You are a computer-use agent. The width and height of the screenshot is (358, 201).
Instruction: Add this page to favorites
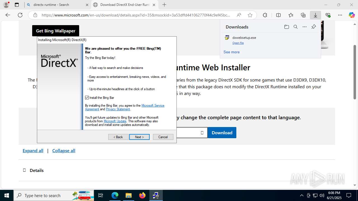[250, 15]
